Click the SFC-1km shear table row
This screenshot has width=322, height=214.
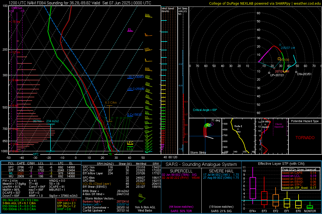point(122,167)
